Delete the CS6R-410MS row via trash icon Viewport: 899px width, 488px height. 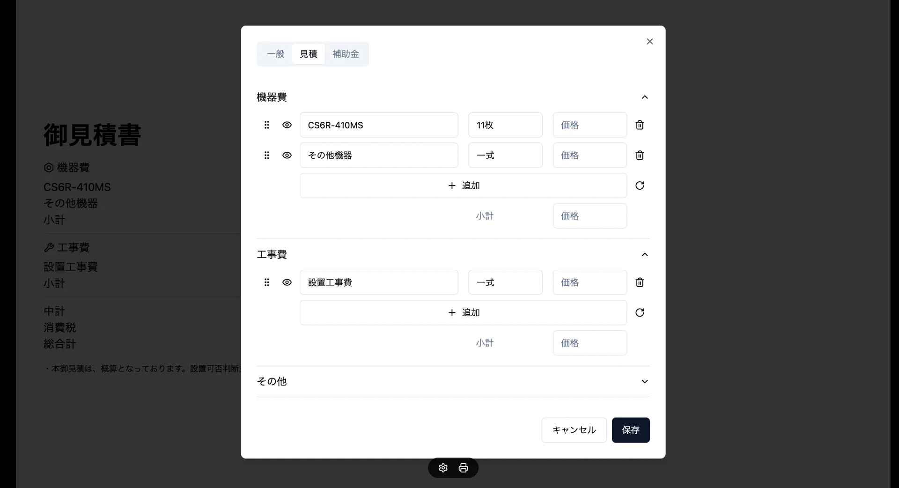(640, 125)
